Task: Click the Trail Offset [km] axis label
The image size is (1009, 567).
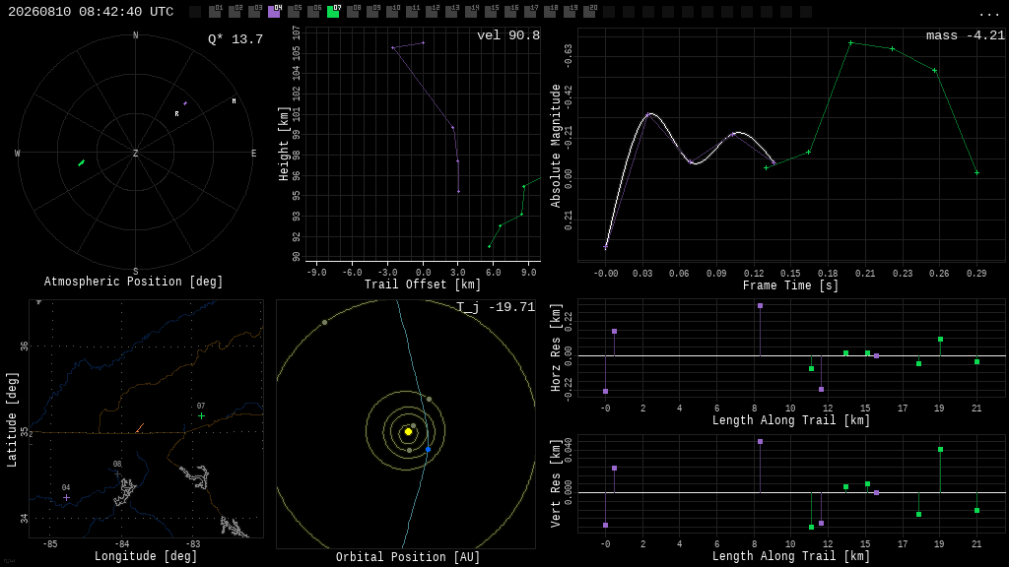Action: point(422,284)
